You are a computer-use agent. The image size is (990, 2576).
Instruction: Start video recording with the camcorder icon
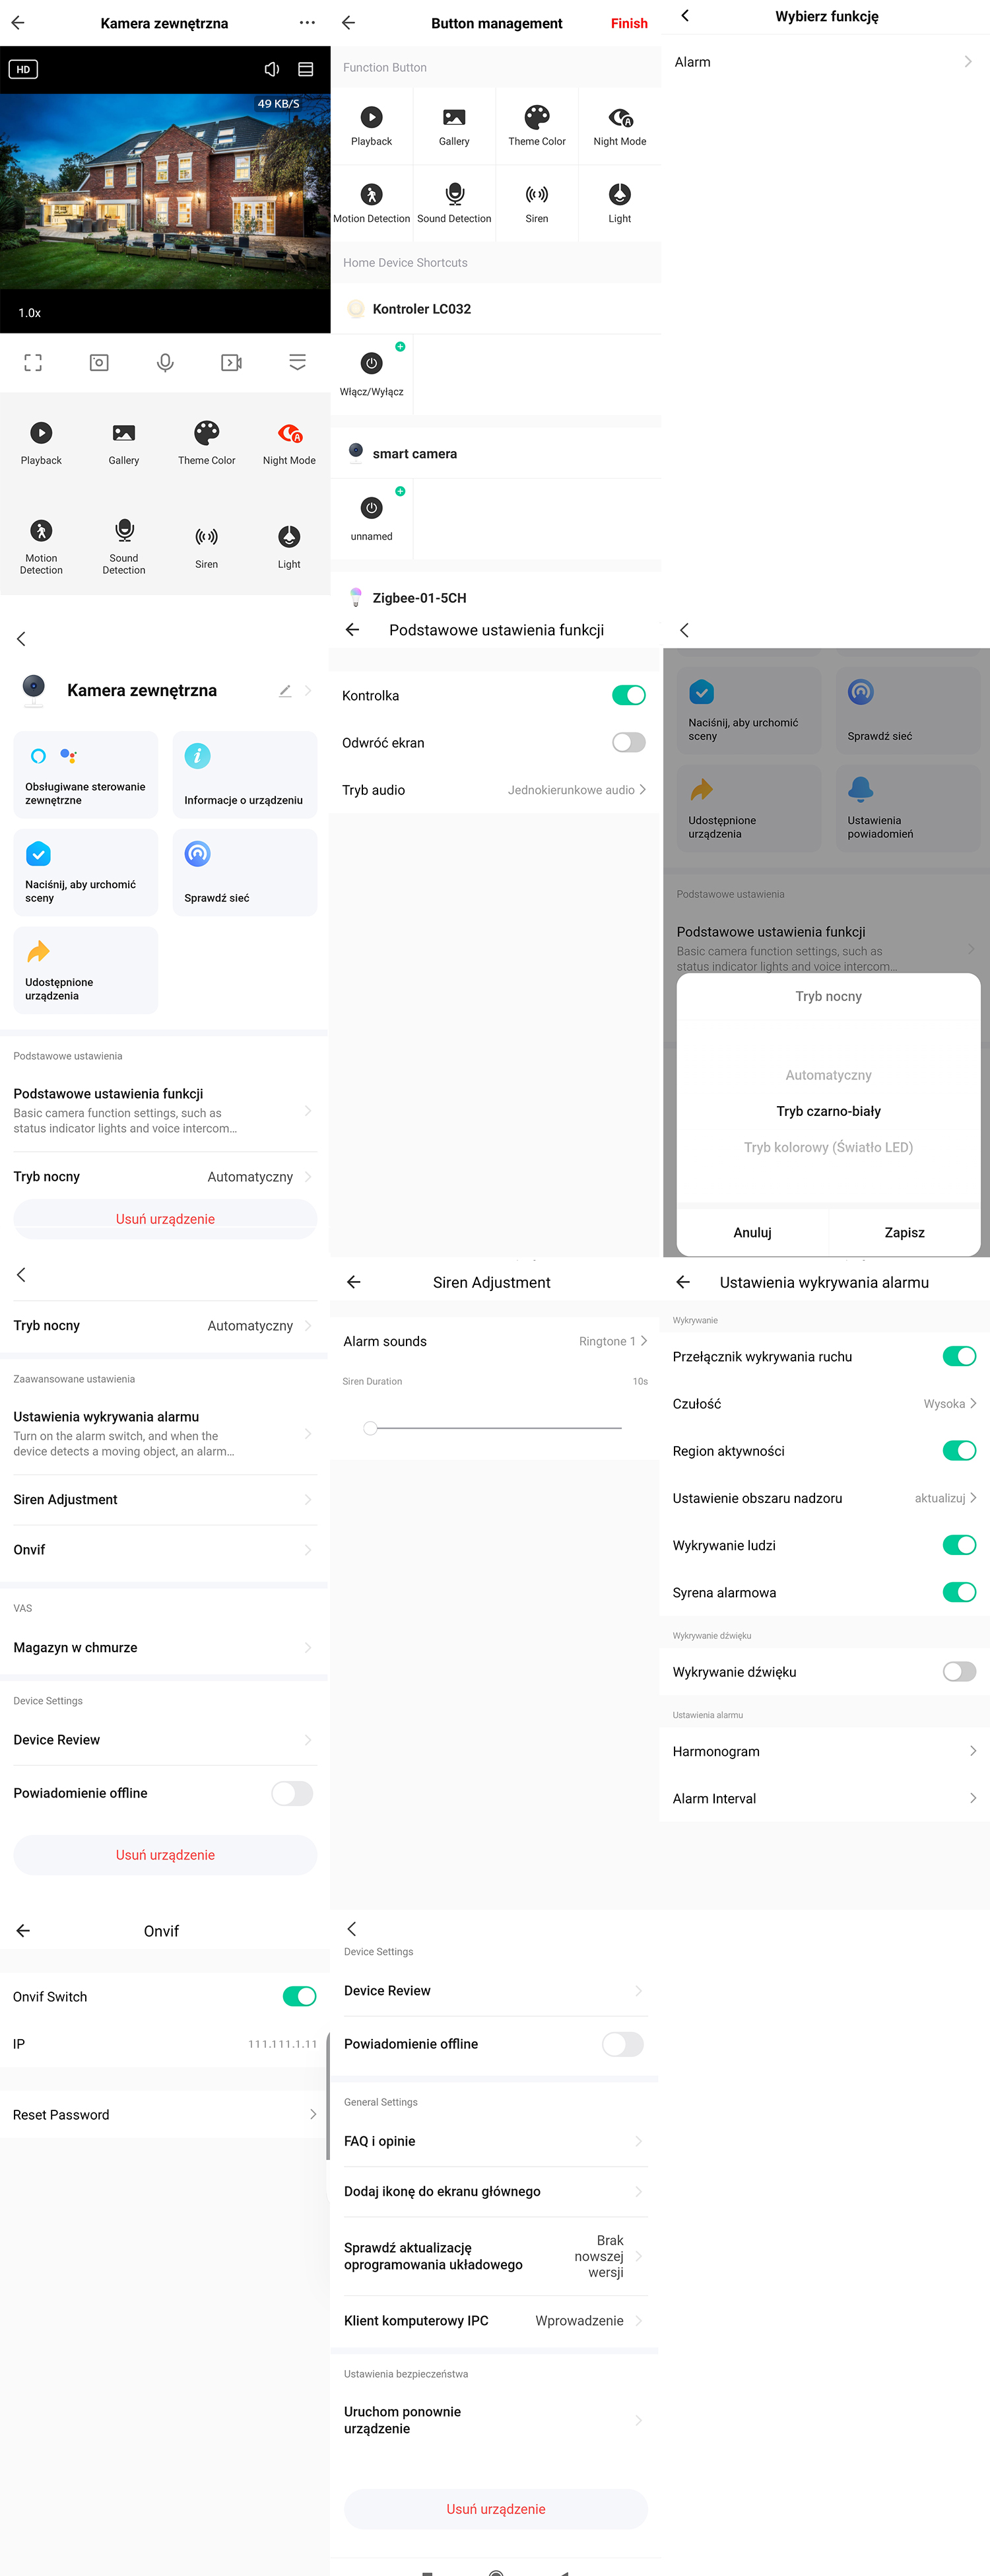pos(231,363)
